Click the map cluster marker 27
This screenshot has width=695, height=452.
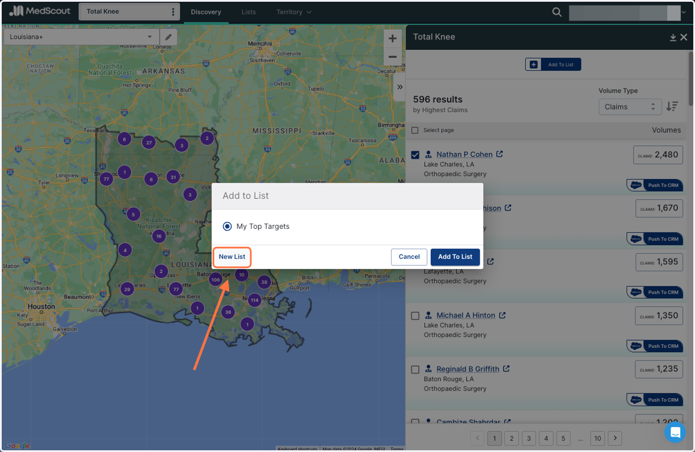tap(149, 143)
